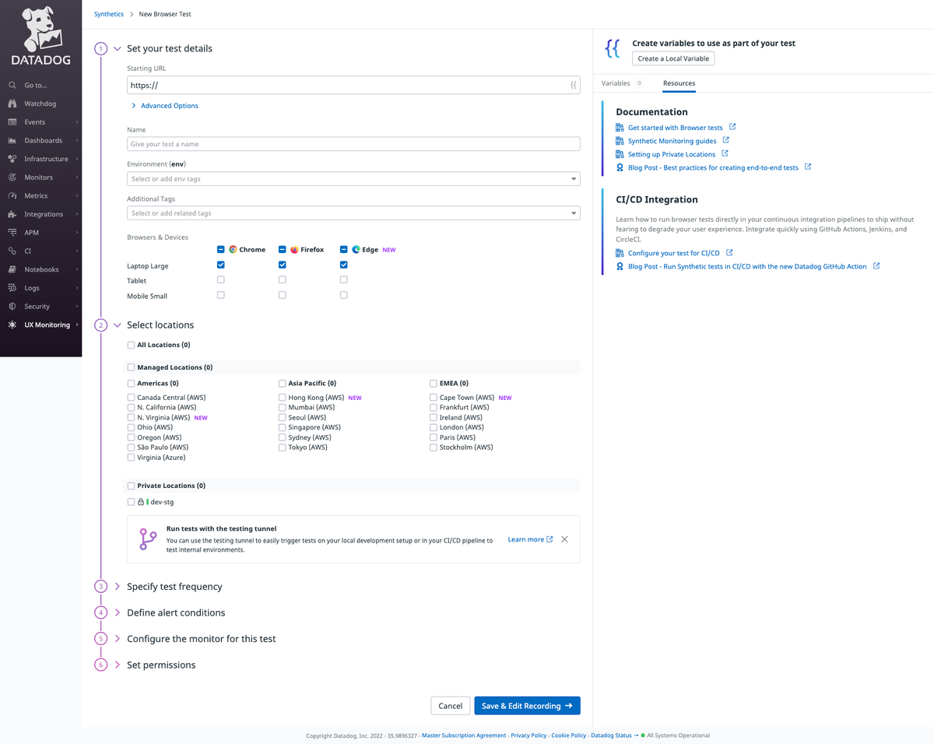Image resolution: width=934 pixels, height=744 pixels.
Task: Click Create a Local Variable button
Action: pyautogui.click(x=672, y=58)
